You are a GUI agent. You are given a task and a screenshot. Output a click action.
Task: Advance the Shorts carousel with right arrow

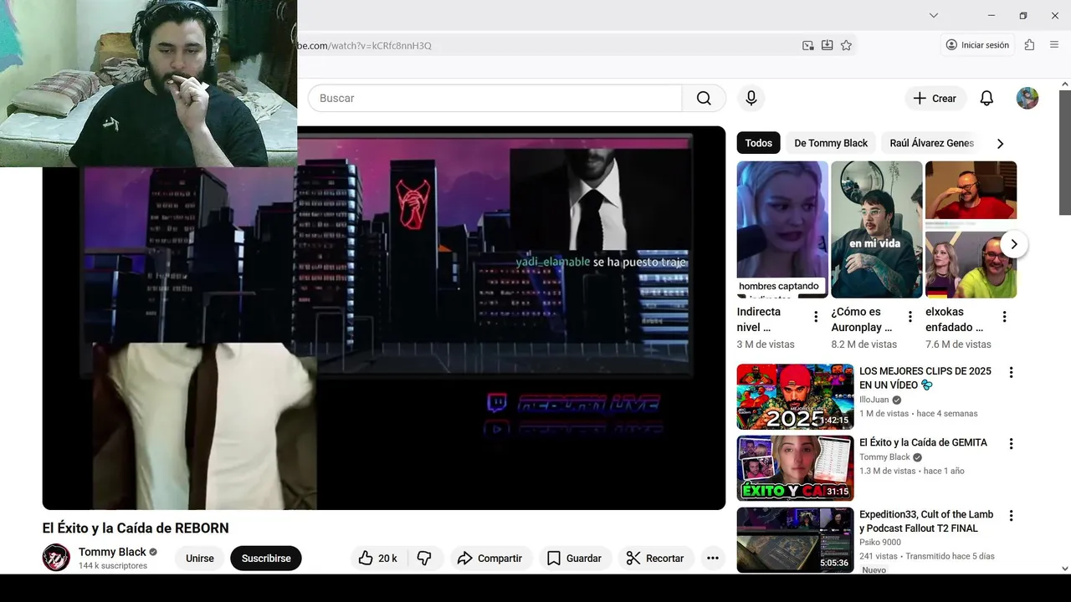click(1013, 244)
